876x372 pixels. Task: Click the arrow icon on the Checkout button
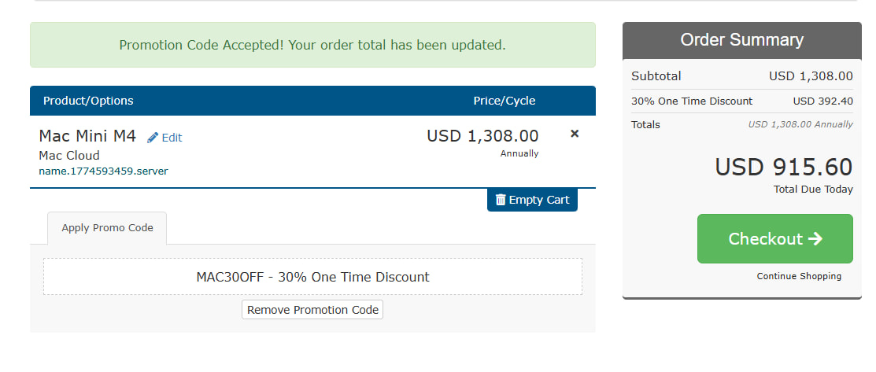(x=815, y=238)
